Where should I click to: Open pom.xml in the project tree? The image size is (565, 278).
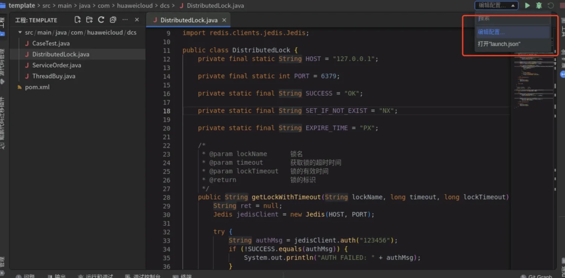[x=37, y=87]
